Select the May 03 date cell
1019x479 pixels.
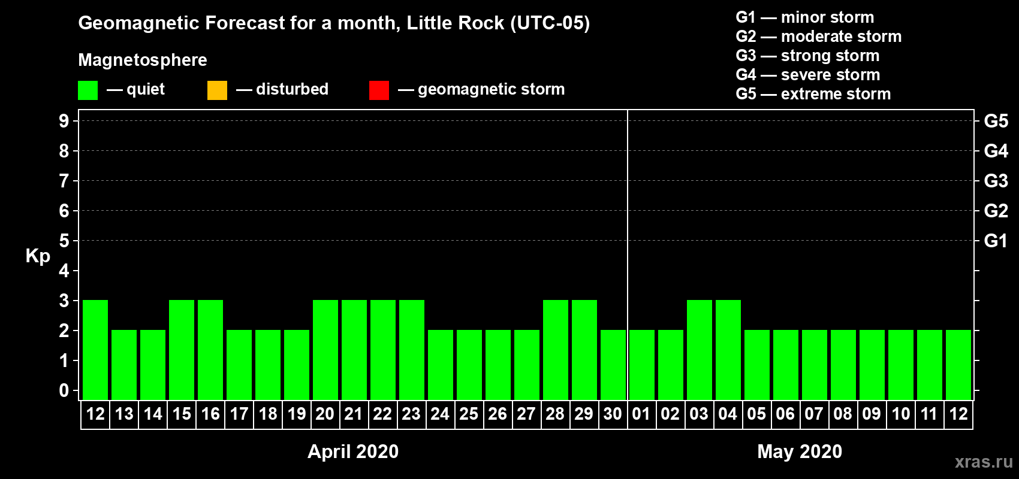point(699,414)
